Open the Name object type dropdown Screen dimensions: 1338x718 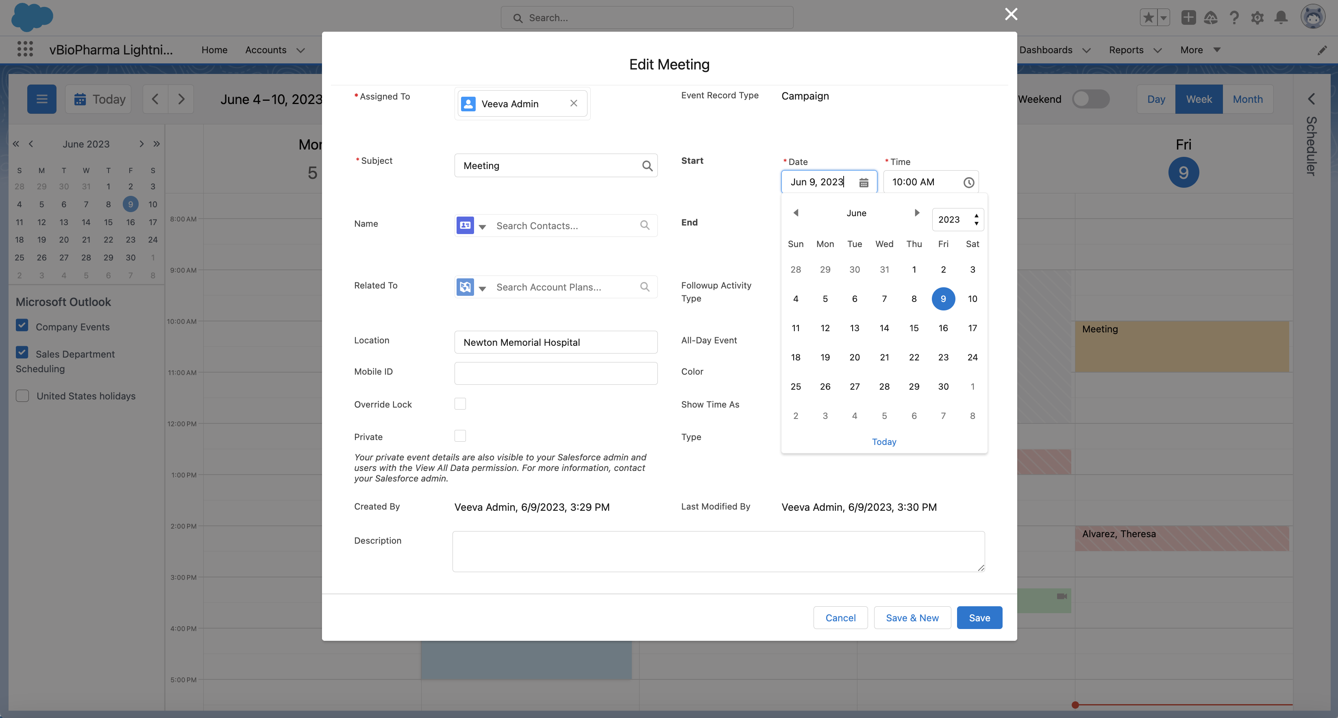pyautogui.click(x=482, y=226)
